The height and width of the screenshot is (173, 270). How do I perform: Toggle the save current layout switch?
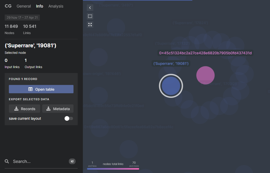69,118
